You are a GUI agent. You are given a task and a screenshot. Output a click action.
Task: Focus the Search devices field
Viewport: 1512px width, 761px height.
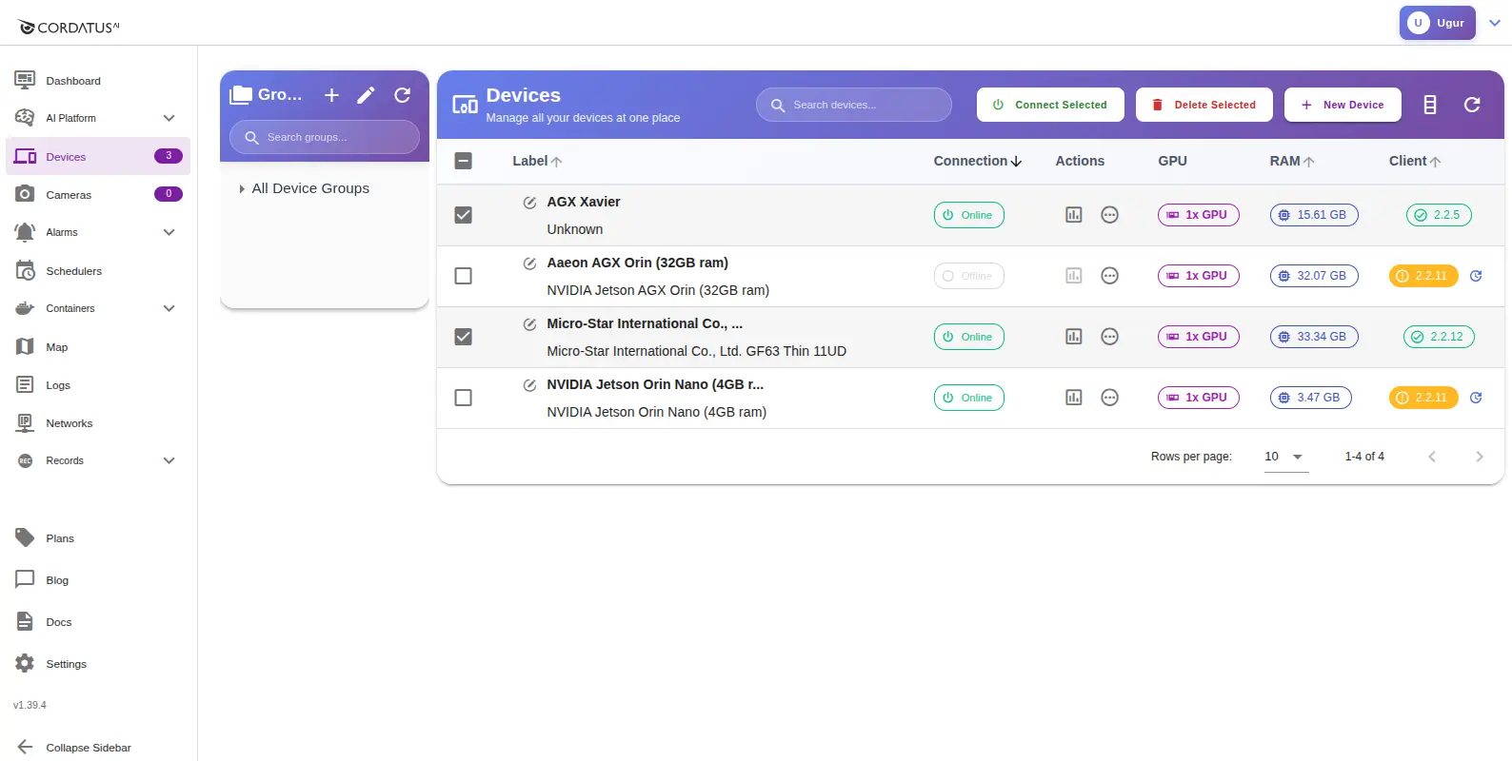pos(854,105)
